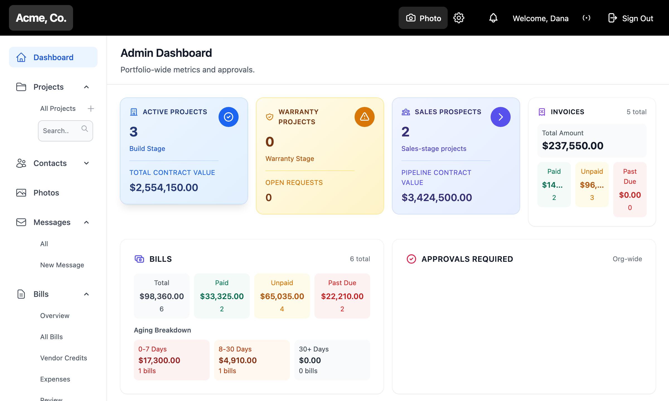Click the add project plus icon

pos(91,109)
